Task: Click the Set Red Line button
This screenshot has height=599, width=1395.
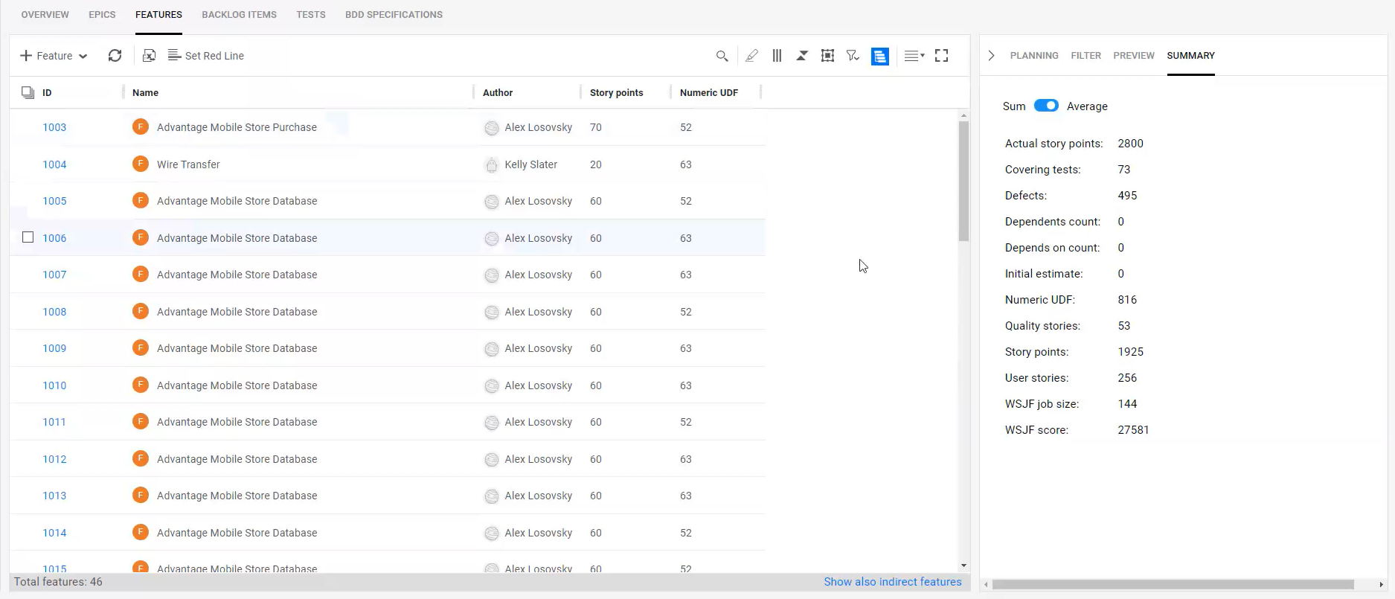Action: (206, 56)
